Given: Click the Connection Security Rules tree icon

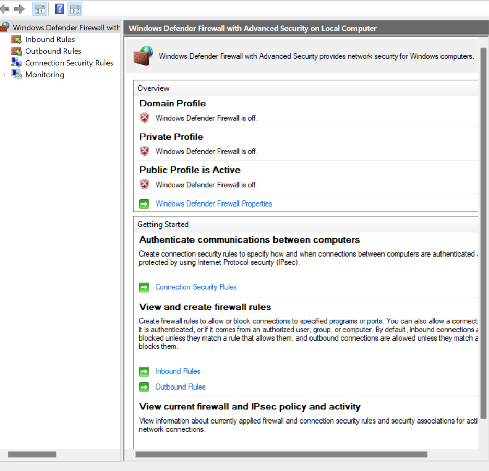Looking at the screenshot, I should [17, 63].
